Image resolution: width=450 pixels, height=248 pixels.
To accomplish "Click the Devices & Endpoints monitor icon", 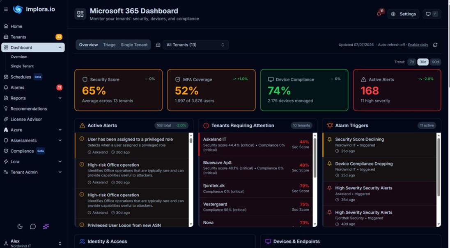I will [x=268, y=241].
